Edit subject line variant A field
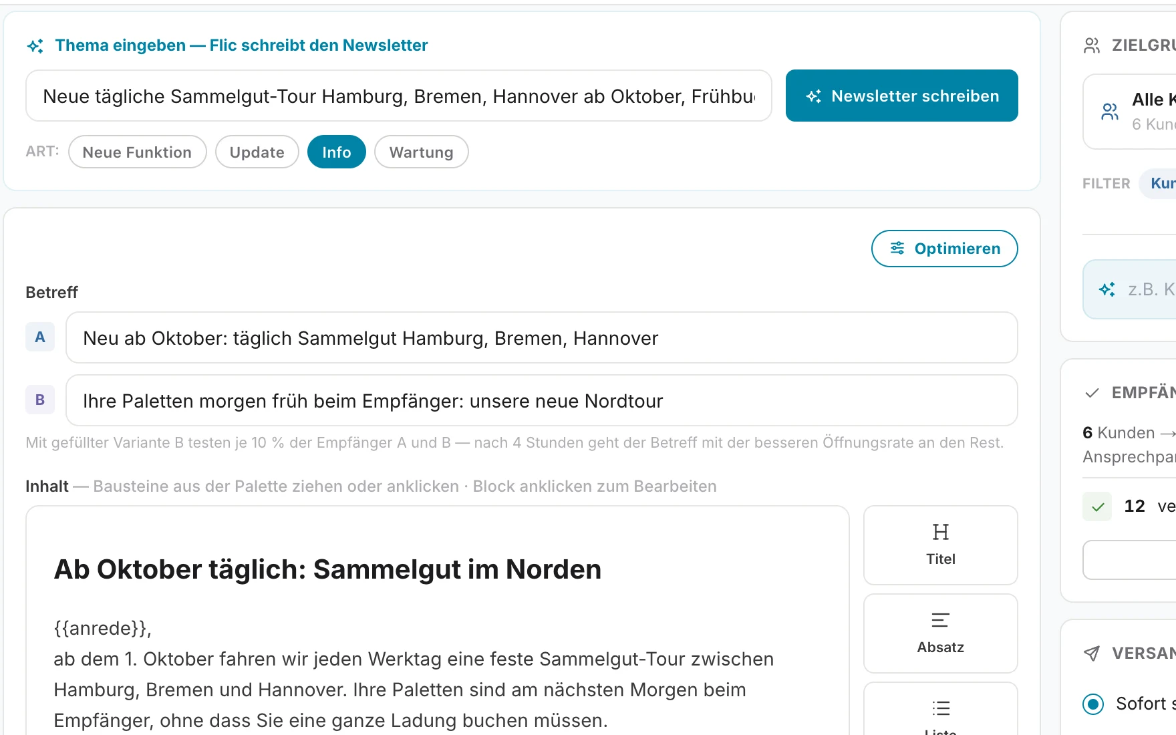The width and height of the screenshot is (1176, 735). click(x=541, y=337)
